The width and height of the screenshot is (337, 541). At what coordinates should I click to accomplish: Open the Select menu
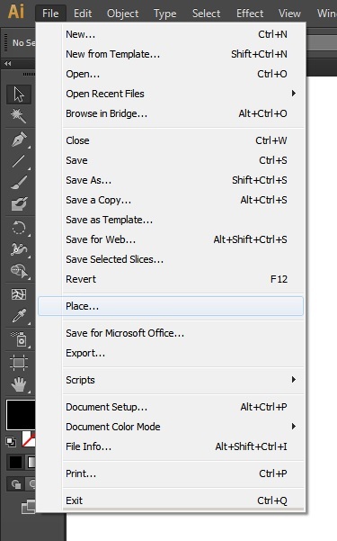[206, 14]
